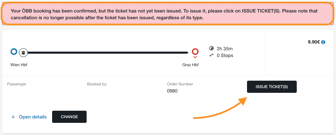Click the 9.90€ price text

(x=314, y=42)
